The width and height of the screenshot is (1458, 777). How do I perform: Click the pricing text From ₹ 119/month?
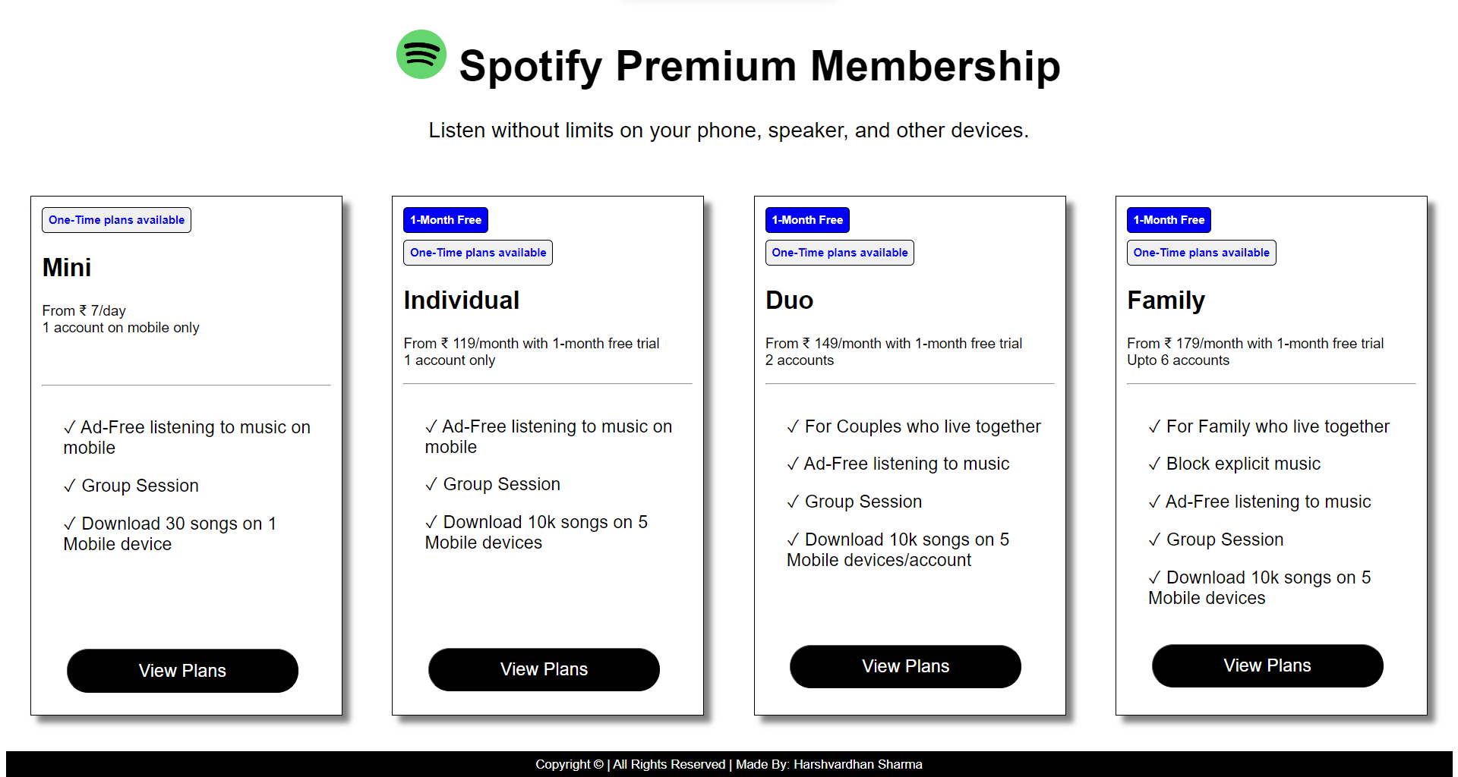(532, 343)
